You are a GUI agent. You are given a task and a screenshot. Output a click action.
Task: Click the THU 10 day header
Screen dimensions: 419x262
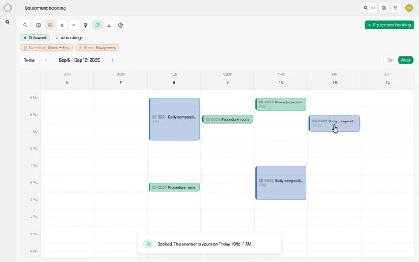pos(281,79)
